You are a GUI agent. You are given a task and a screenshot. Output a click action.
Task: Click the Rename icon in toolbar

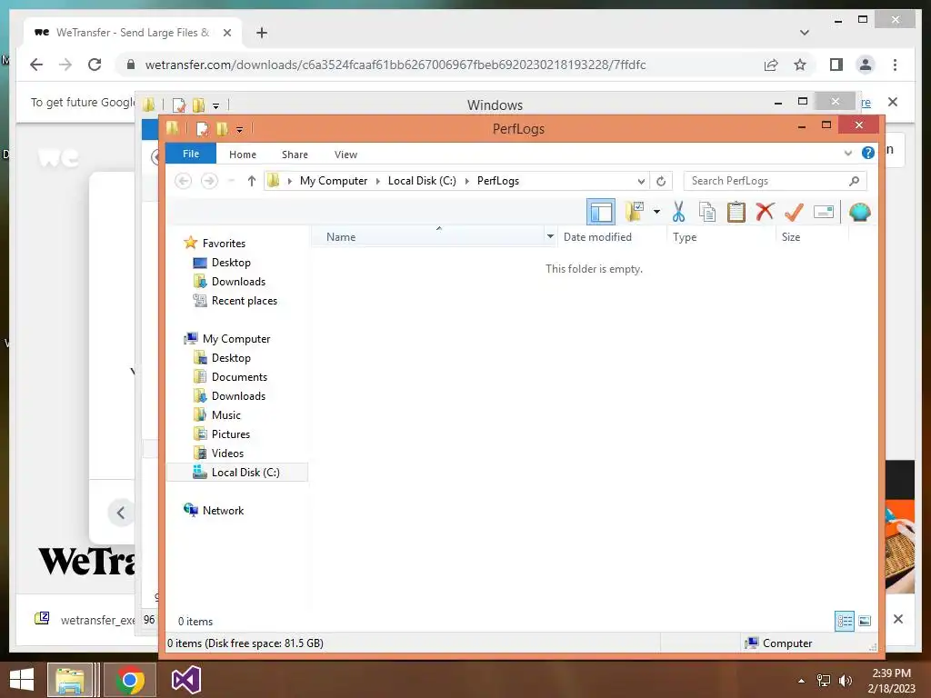coord(824,211)
